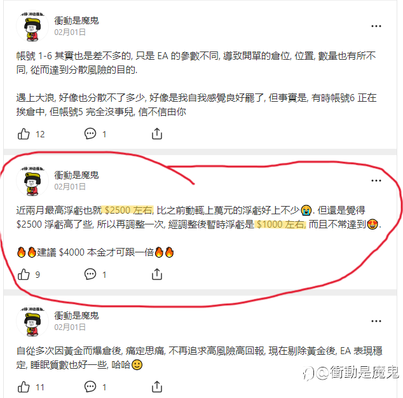Open comments on the first post
The image size is (403, 398).
click(x=90, y=134)
